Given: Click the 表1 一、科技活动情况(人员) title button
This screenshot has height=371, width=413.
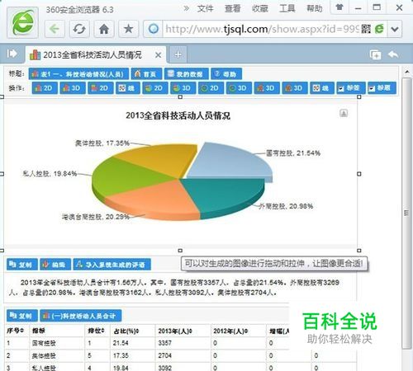Looking at the screenshot, I should point(78,73).
